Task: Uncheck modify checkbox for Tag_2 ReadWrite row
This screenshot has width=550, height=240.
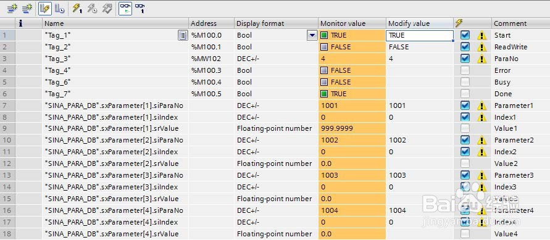Action: coord(465,47)
